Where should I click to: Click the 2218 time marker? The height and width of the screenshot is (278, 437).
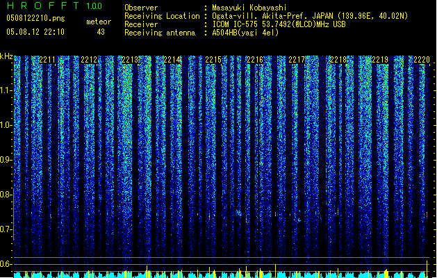point(338,60)
